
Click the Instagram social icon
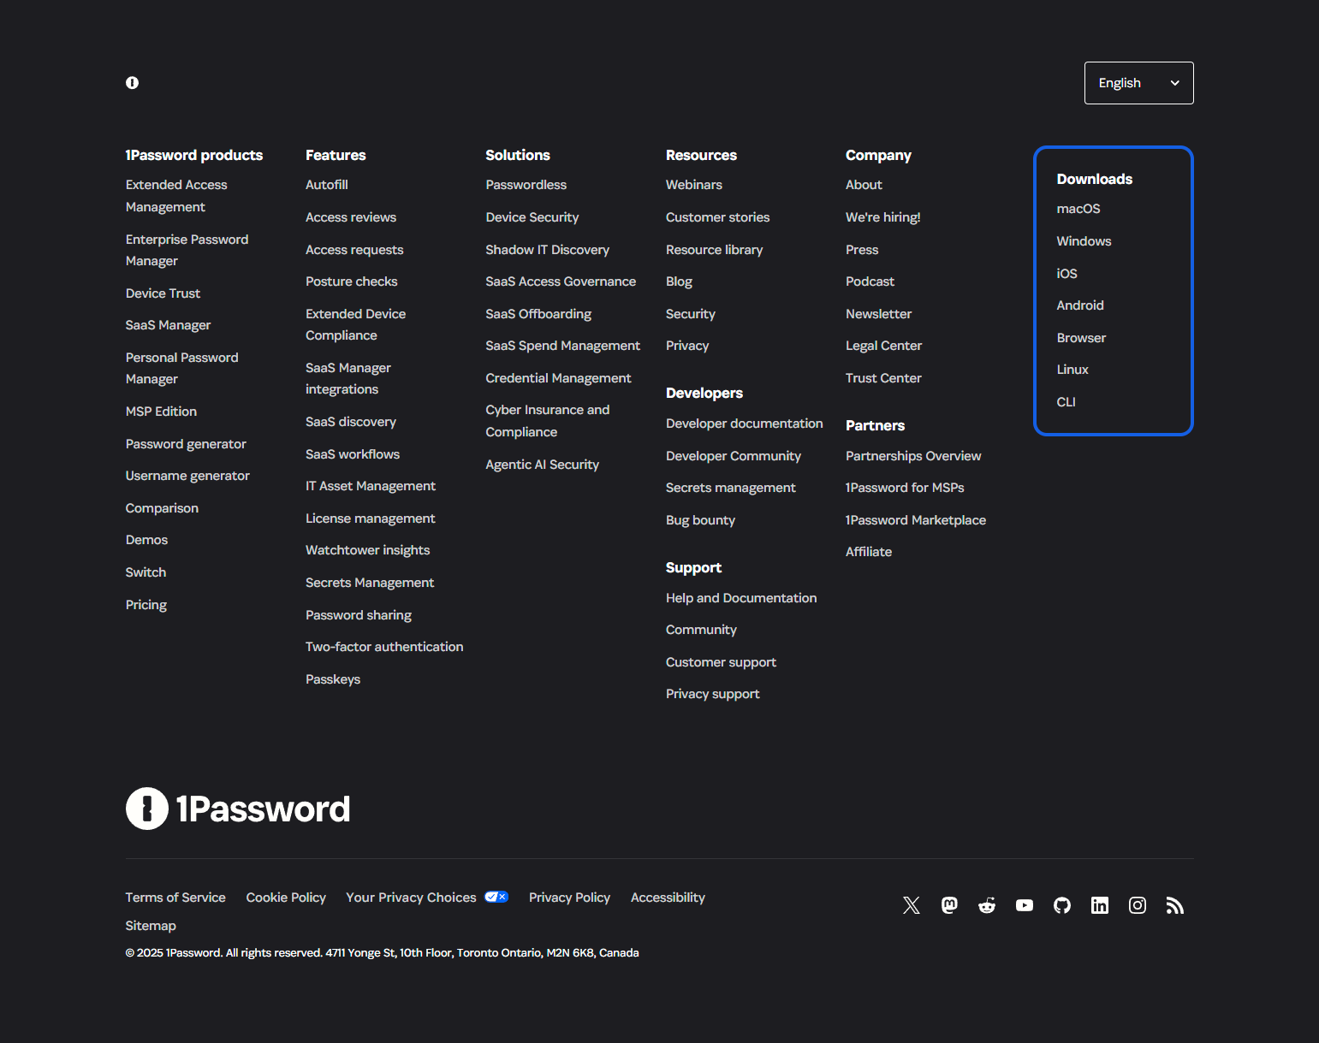pyautogui.click(x=1137, y=905)
